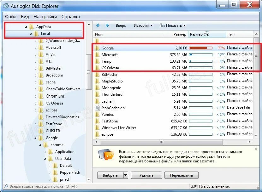The height and width of the screenshot is (192, 262).
Task: Click the file list scroll right arrow
Action: pyautogui.click(x=249, y=142)
